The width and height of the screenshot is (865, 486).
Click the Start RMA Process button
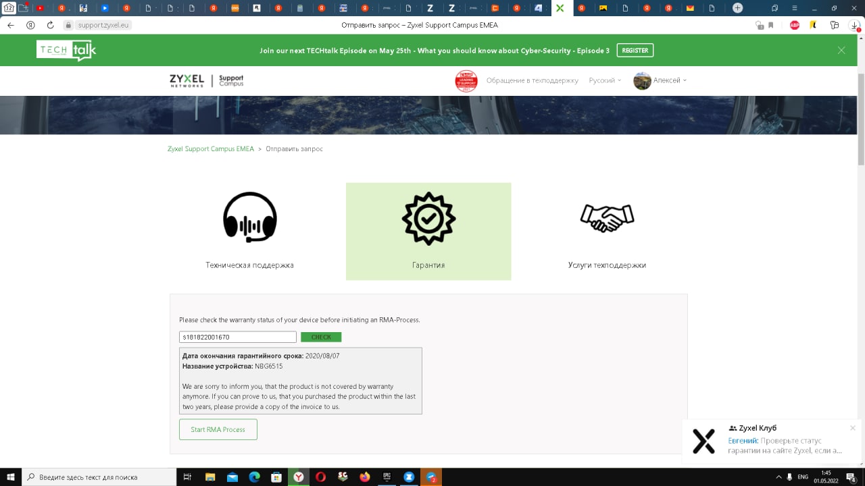point(218,429)
